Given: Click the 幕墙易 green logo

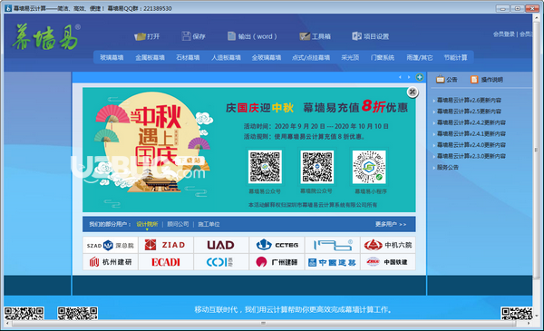Looking at the screenshot, I should click(x=46, y=36).
